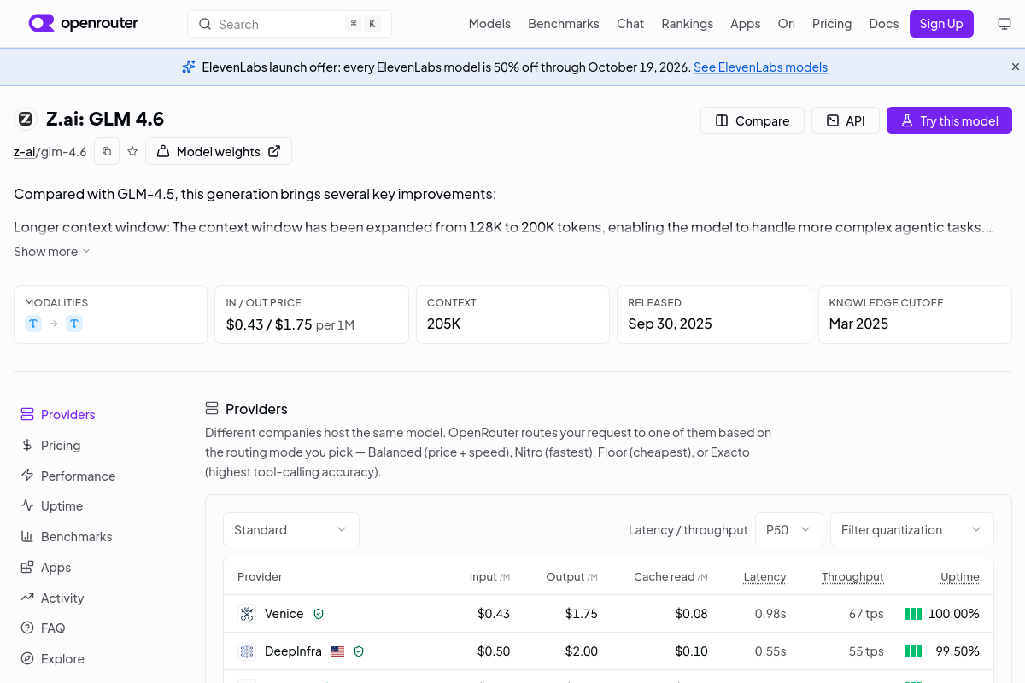The image size is (1025, 683).
Task: Open Rankings in top navigation
Action: pyautogui.click(x=688, y=24)
